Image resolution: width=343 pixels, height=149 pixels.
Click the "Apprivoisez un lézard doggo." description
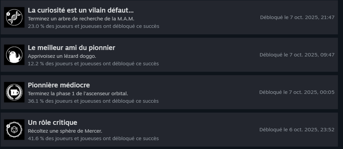62,56
